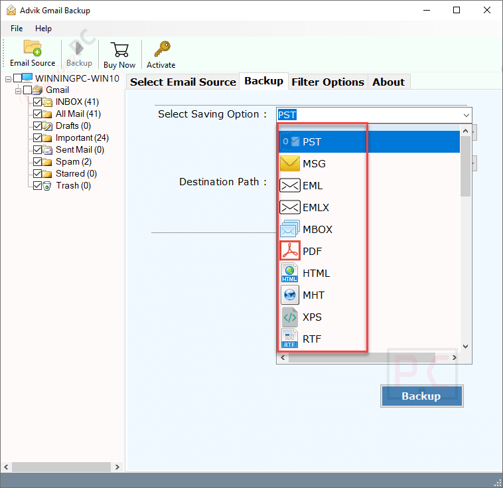Click the Email Source toolbar icon
This screenshot has width=503, height=488.
32,48
